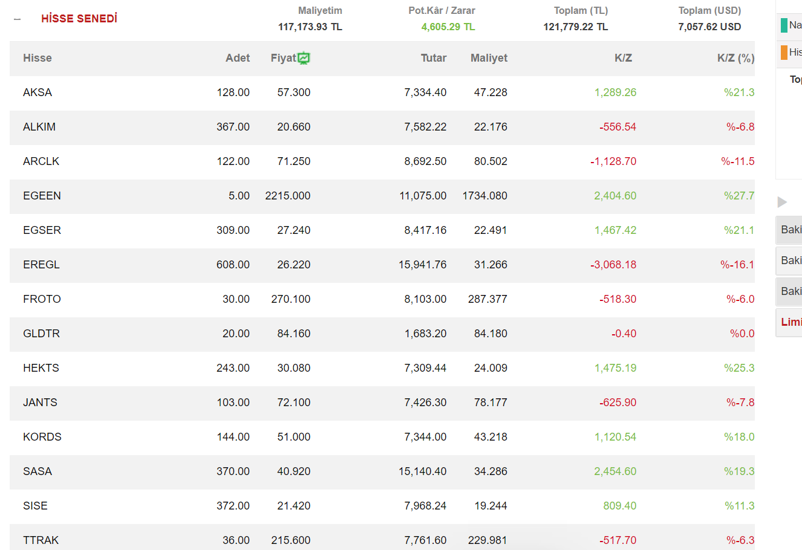This screenshot has height=550, width=802.
Task: Sort by the Tutar column header
Action: (x=434, y=58)
